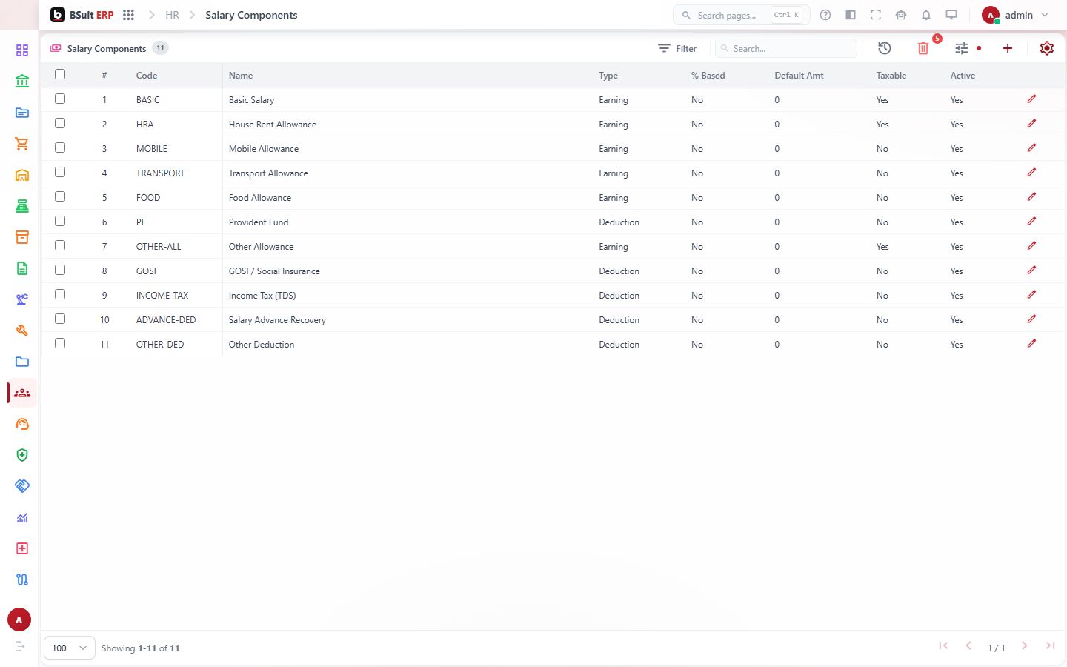The height and width of the screenshot is (667, 1067).
Task: Edit the Basic Salary row with pencil icon
Action: tap(1031, 99)
